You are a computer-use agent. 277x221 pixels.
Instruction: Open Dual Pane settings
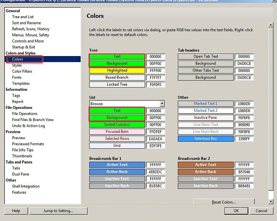21,174
